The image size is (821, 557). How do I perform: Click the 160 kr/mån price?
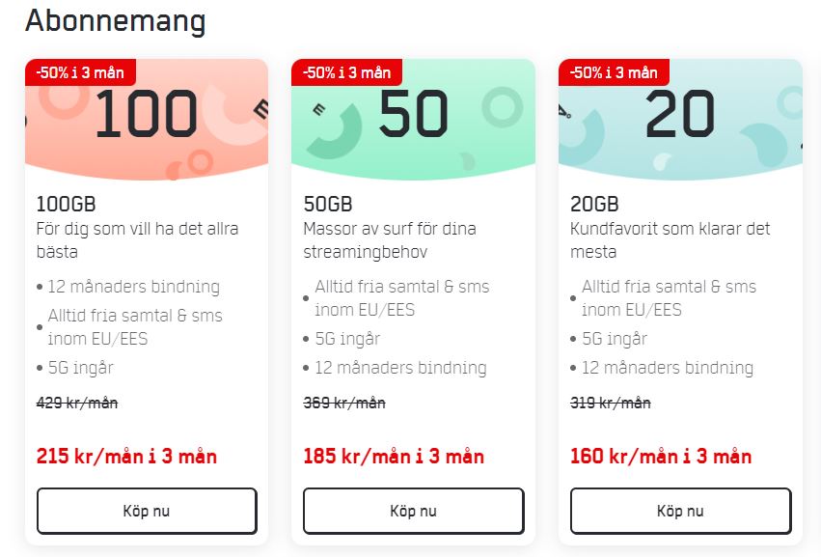pyautogui.click(x=661, y=457)
